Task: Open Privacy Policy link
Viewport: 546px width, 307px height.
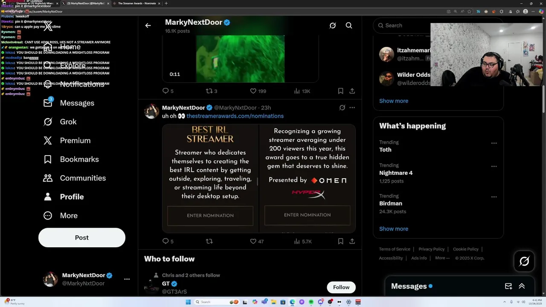Action: point(431,249)
